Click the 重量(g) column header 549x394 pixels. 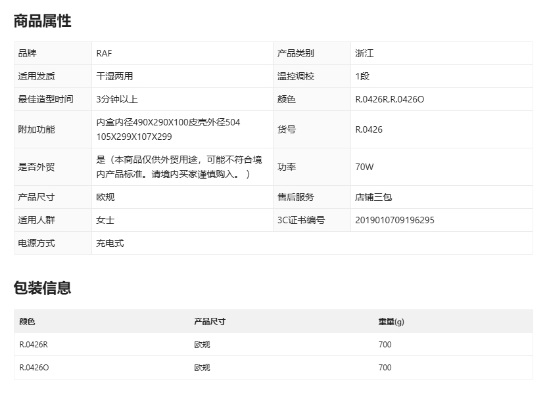click(391, 322)
